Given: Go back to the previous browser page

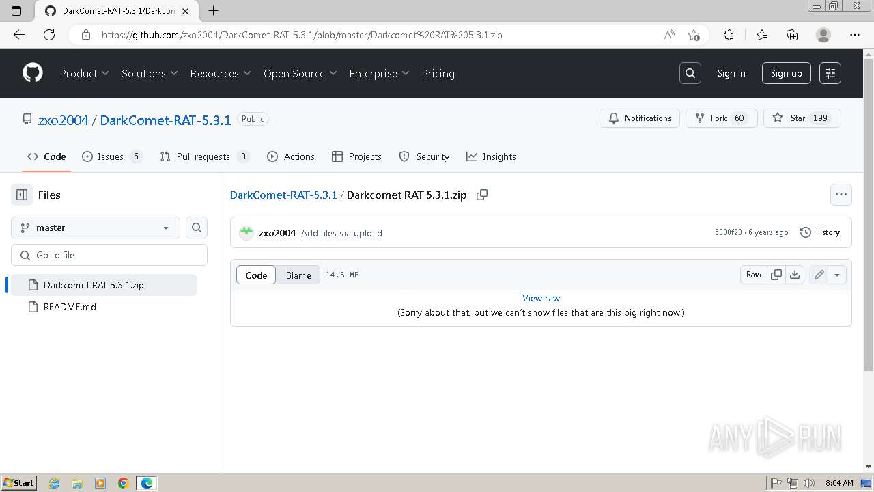Looking at the screenshot, I should point(19,35).
